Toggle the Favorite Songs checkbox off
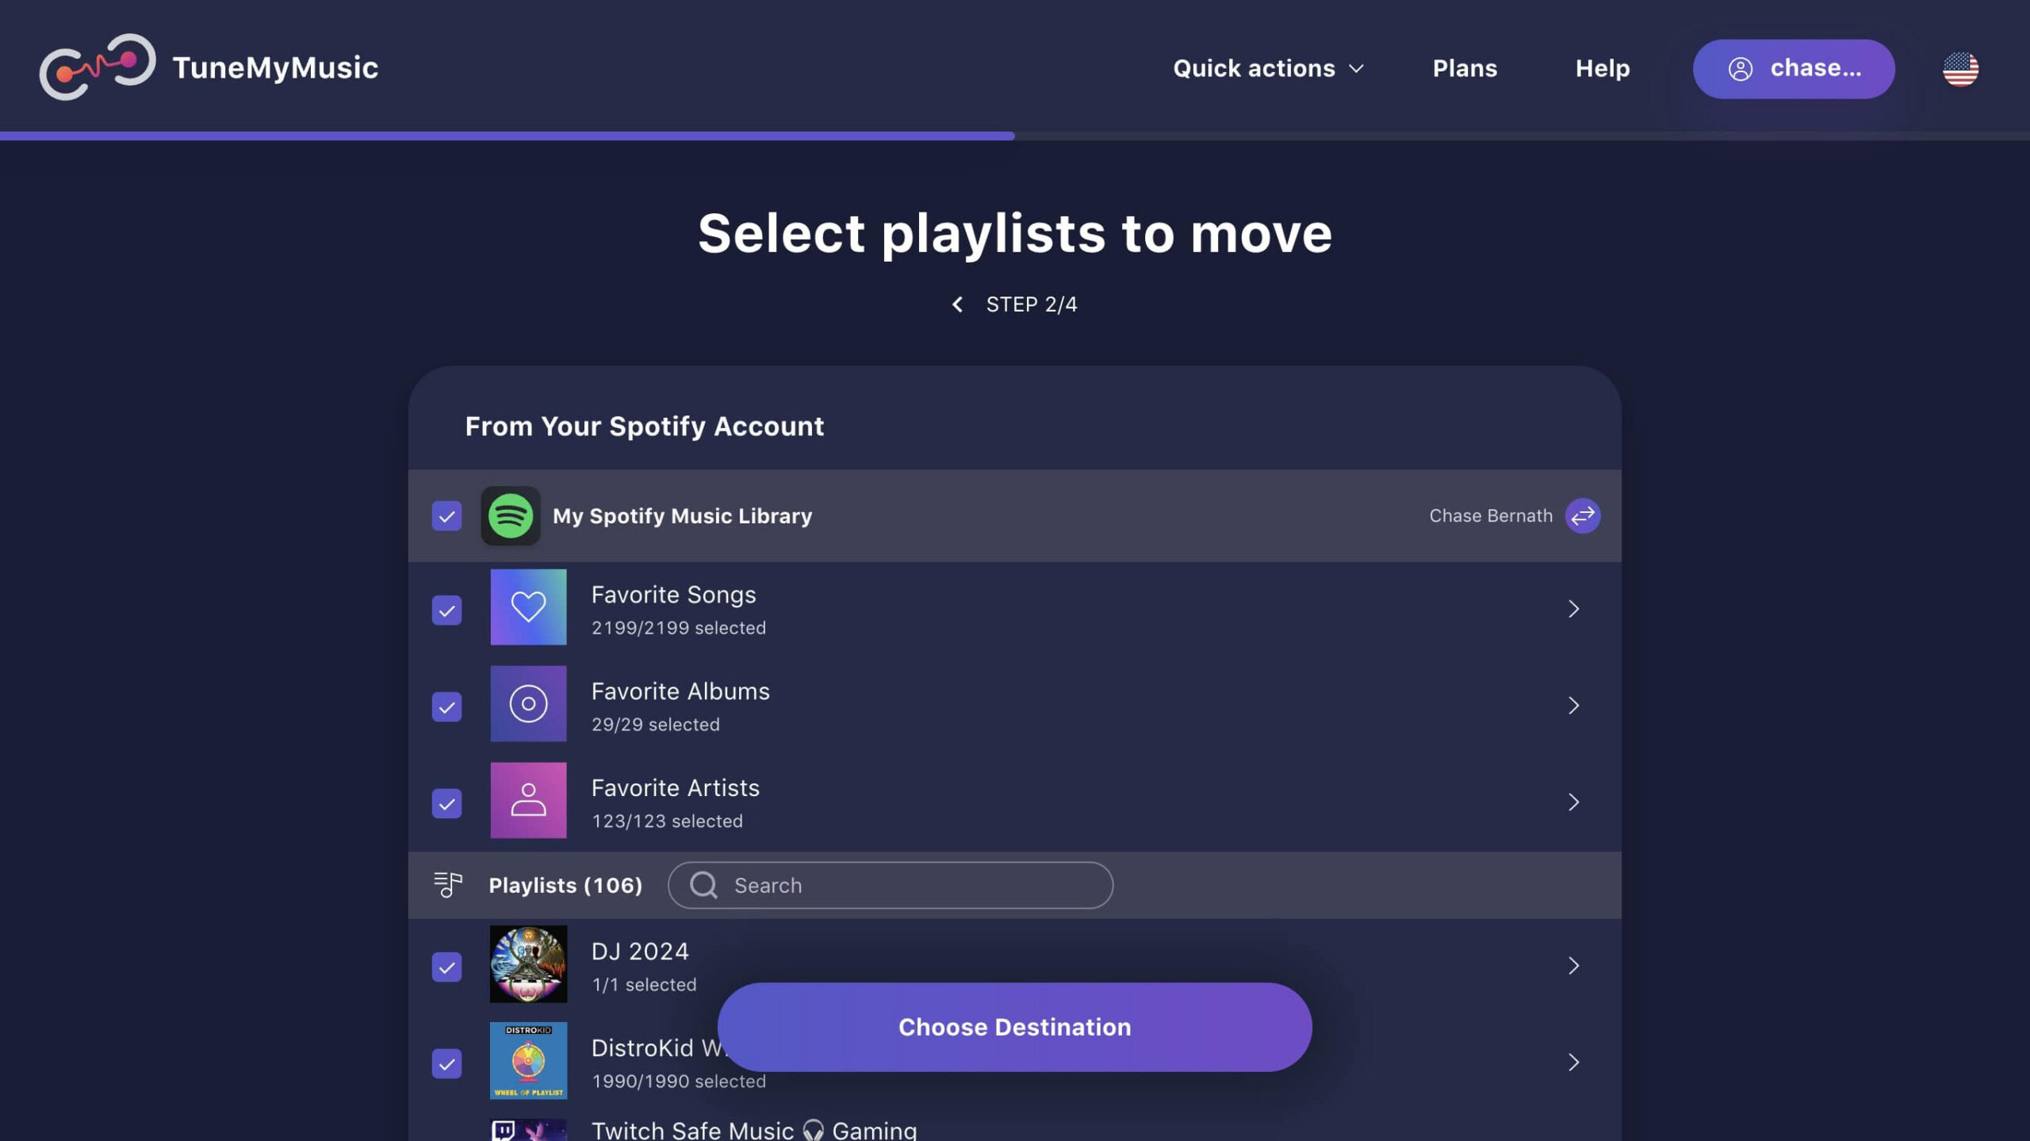Screen dimensions: 2030x1141 click(x=446, y=608)
